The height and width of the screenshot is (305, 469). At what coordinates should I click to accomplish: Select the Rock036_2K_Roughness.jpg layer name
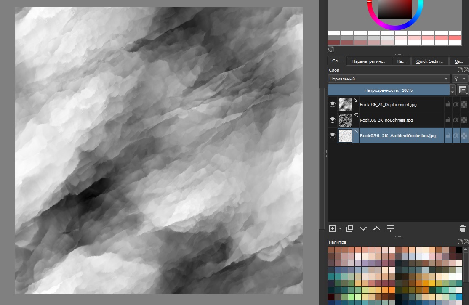(x=386, y=120)
